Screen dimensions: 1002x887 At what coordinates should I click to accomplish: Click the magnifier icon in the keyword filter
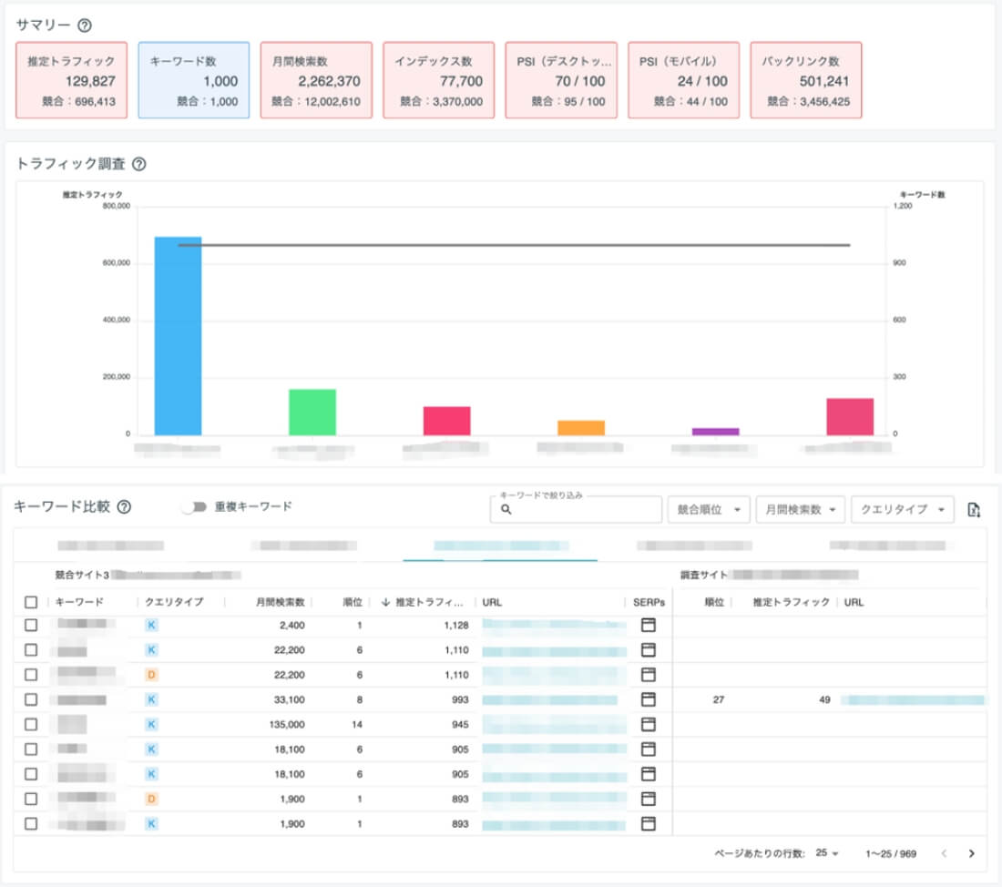506,510
